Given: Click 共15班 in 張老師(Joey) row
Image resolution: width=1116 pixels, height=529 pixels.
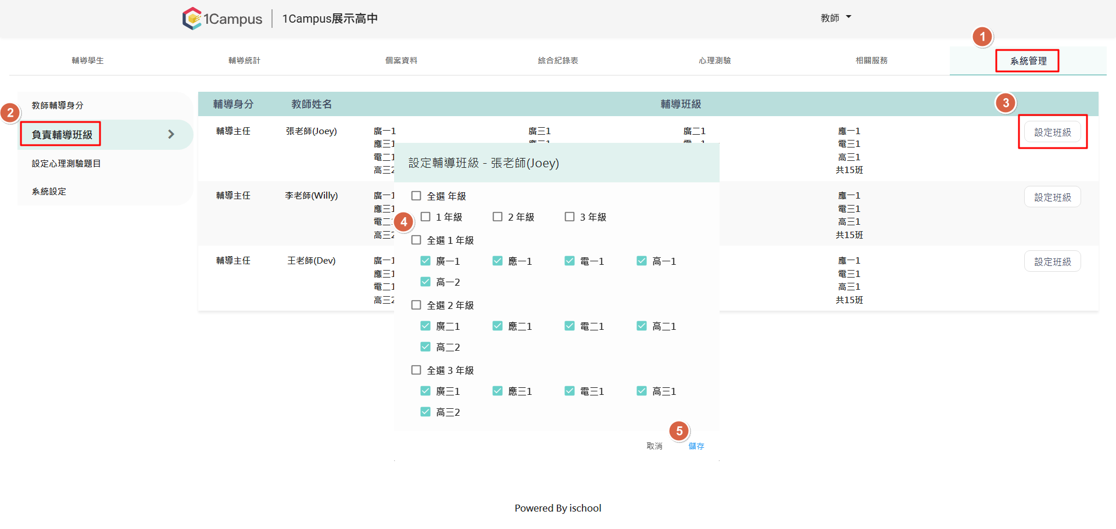Looking at the screenshot, I should click(x=849, y=170).
